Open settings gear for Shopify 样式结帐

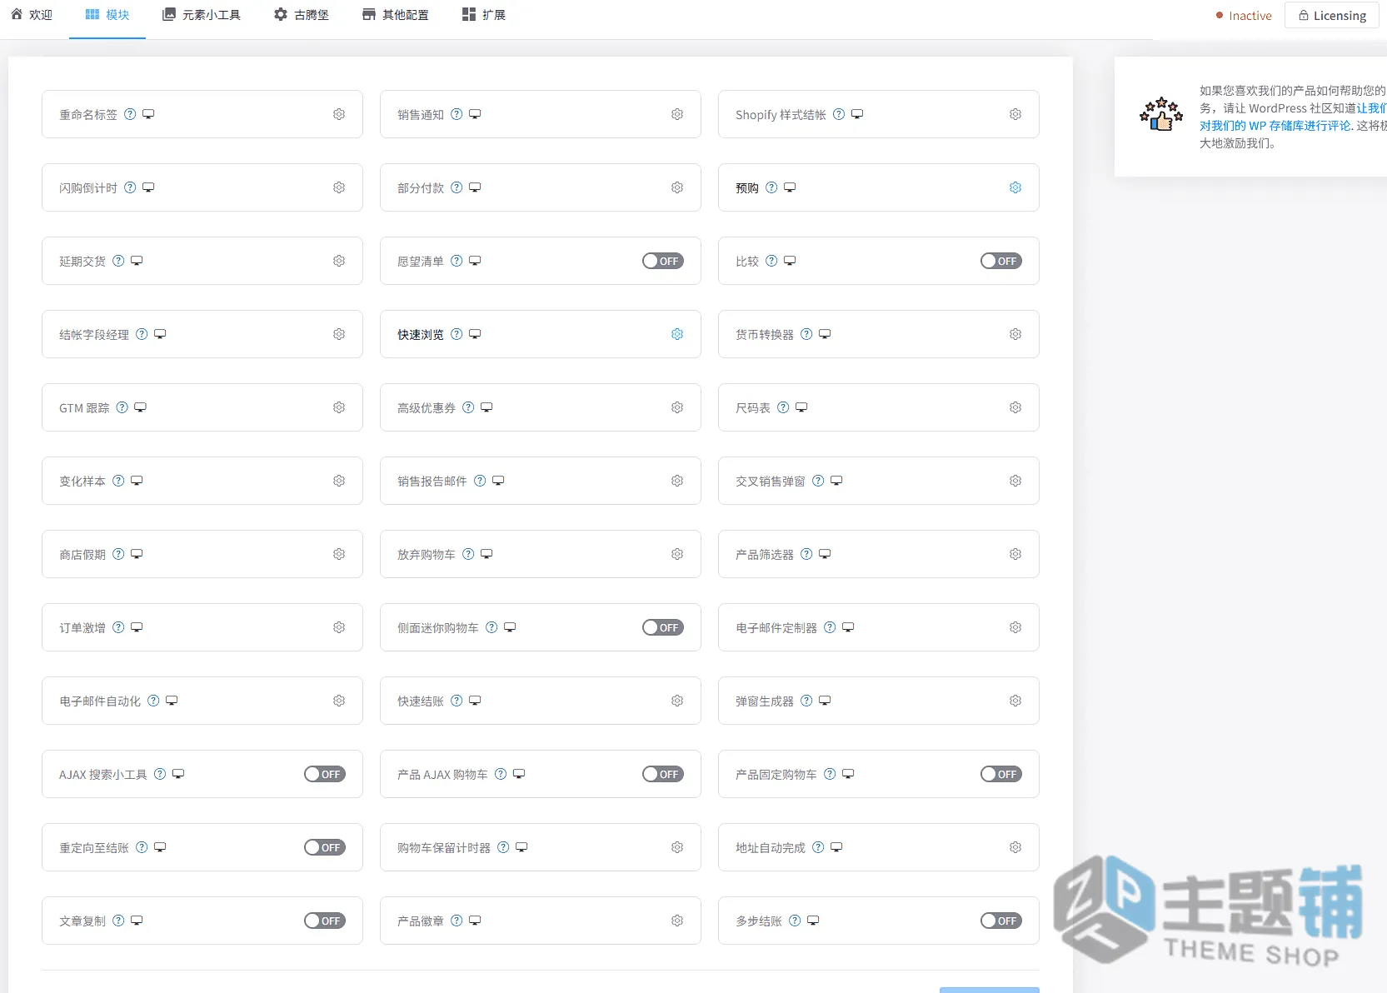point(1015,114)
